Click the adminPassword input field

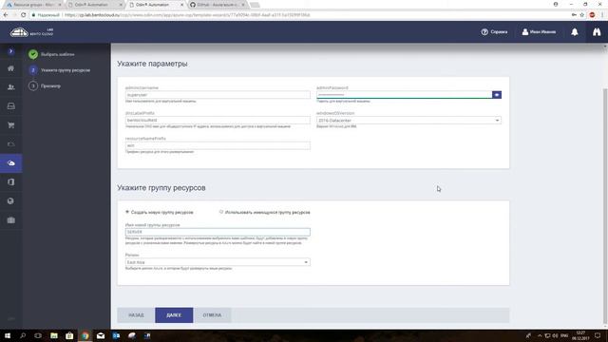[404, 95]
